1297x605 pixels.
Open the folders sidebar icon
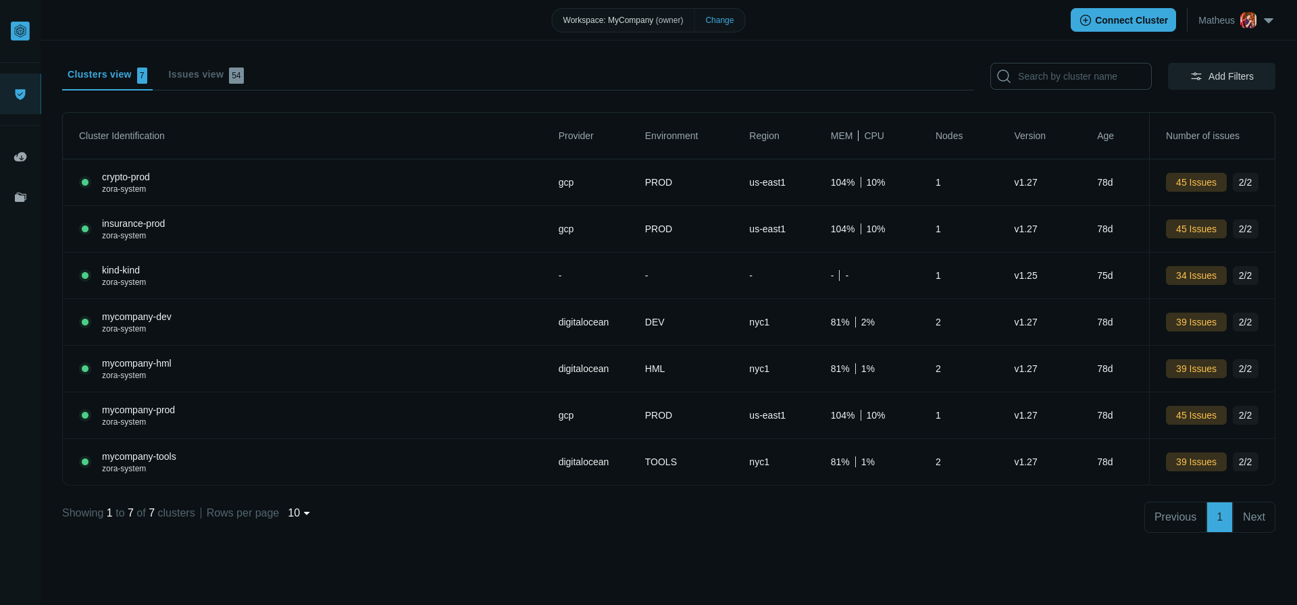tap(20, 197)
